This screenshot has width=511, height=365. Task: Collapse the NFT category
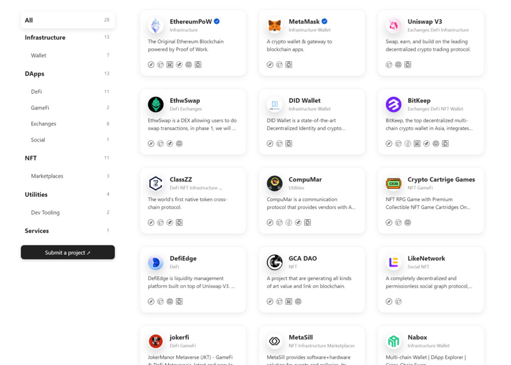pos(31,158)
